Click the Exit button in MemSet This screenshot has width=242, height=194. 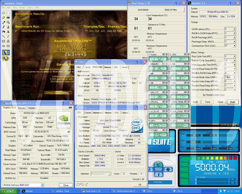(233, 102)
